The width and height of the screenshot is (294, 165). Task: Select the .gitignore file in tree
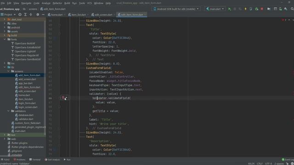(x=17, y=151)
